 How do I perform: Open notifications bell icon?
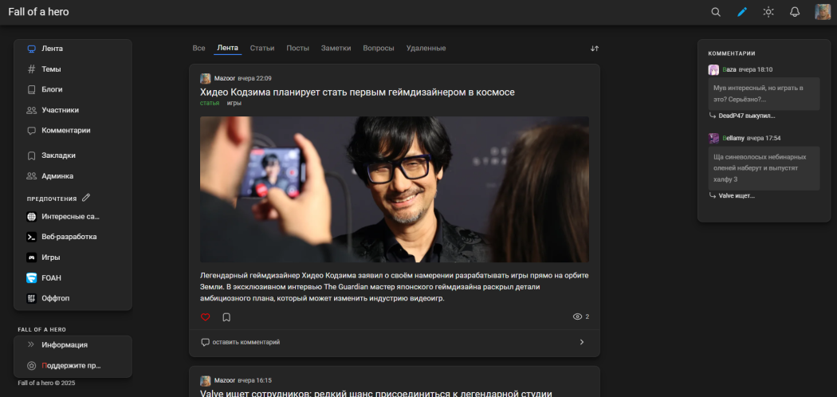coord(795,12)
